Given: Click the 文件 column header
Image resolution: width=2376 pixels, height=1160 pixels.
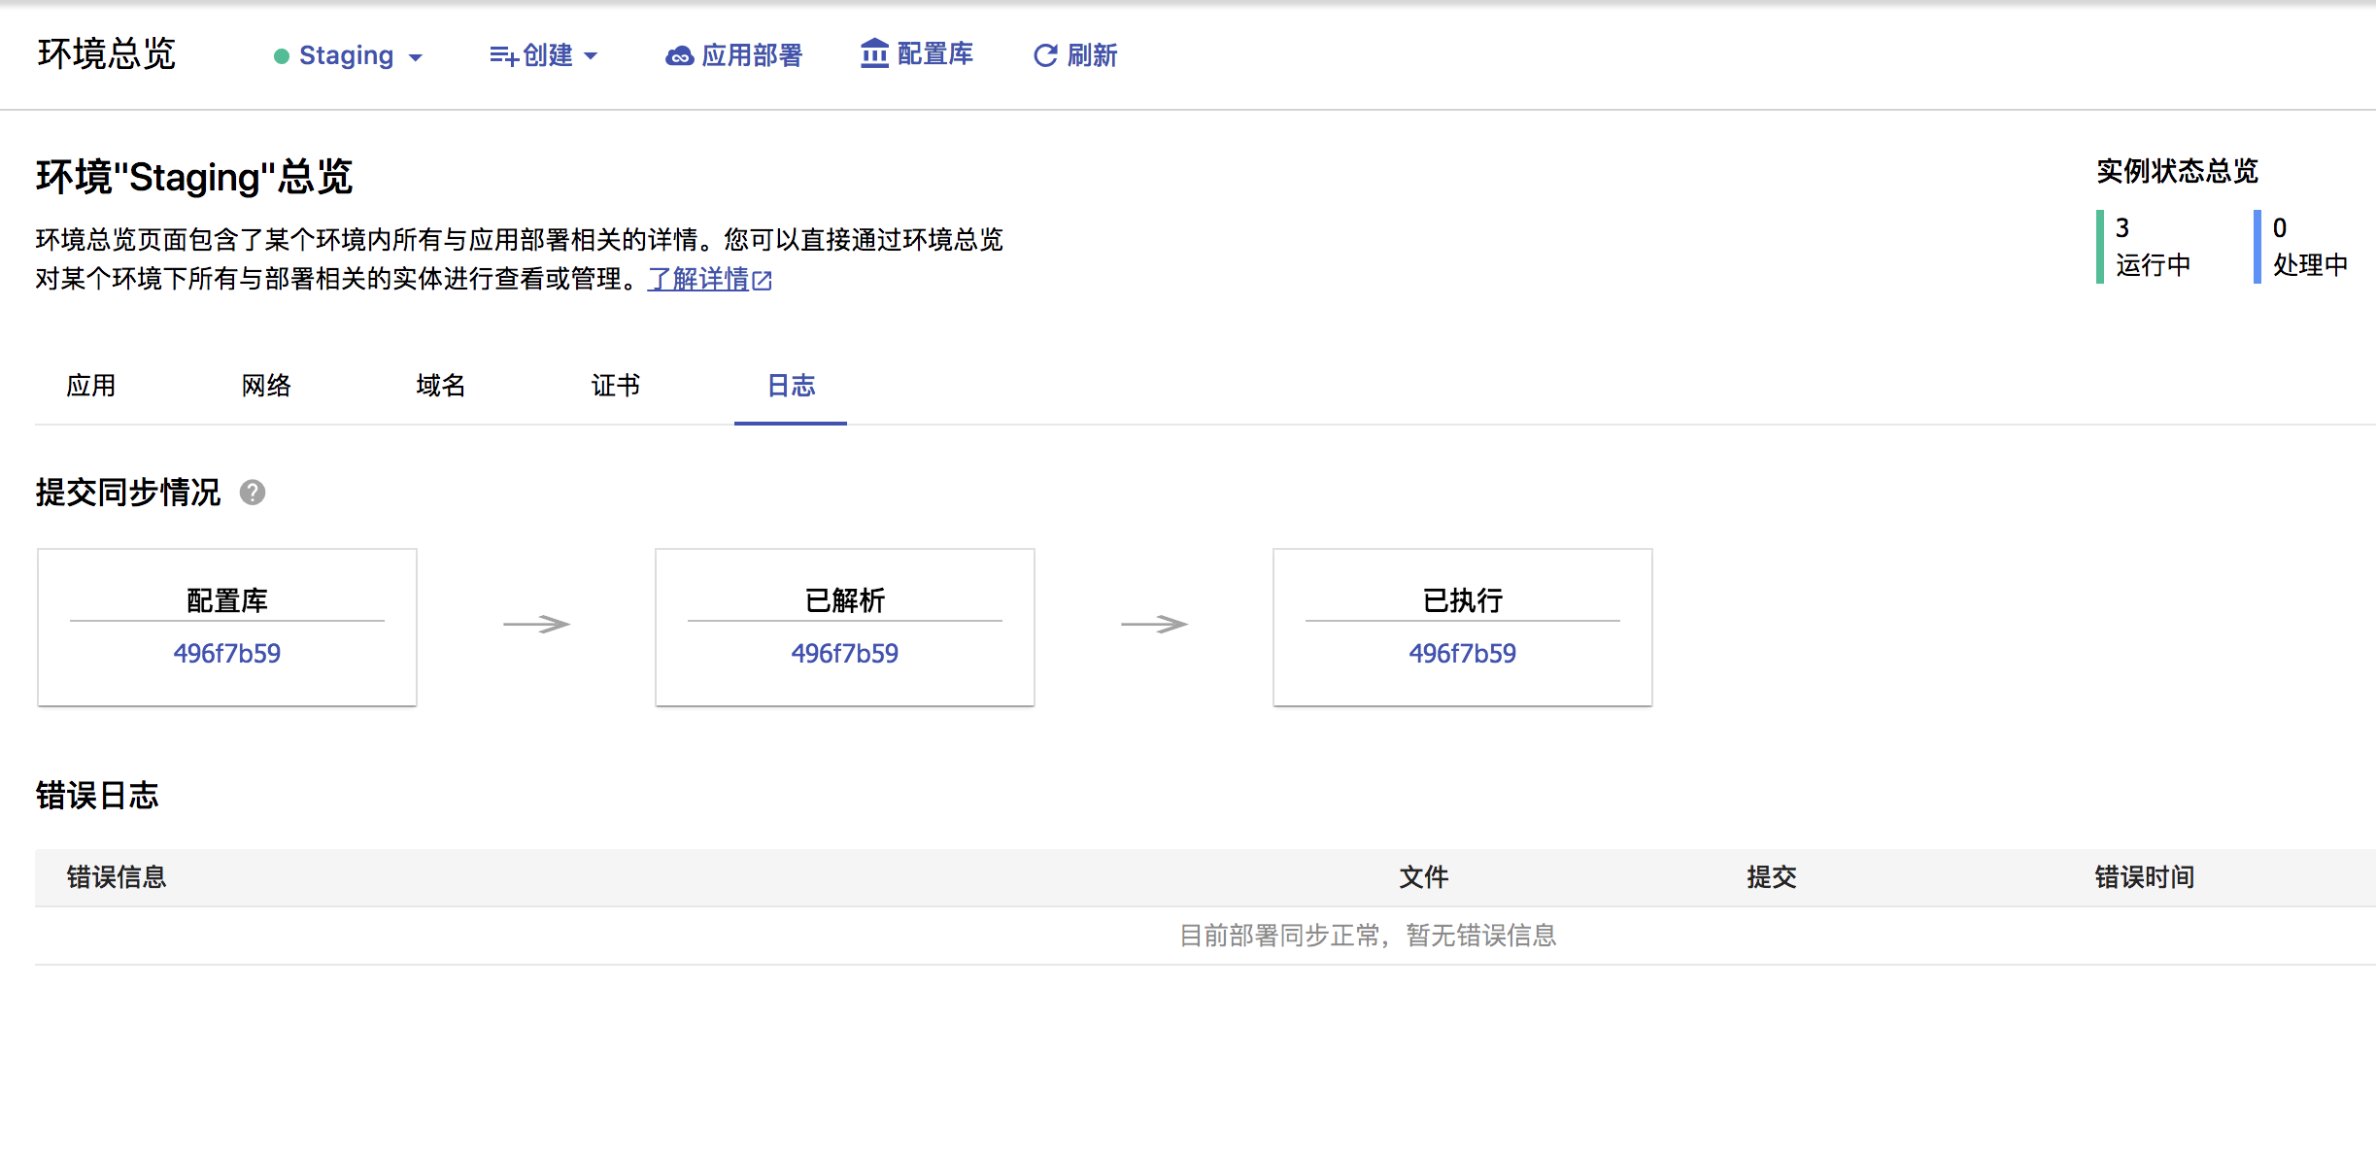Looking at the screenshot, I should [x=1424, y=877].
